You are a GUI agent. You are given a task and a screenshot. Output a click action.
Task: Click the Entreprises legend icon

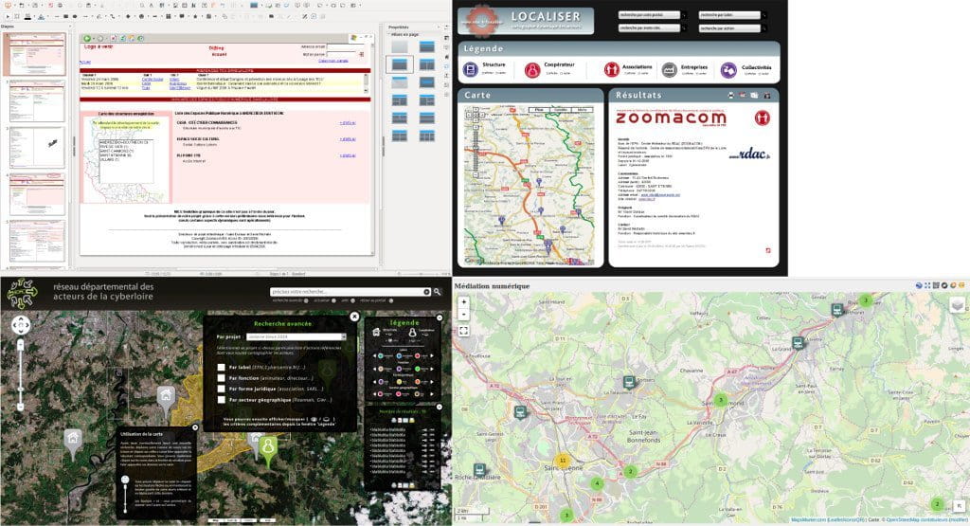click(669, 70)
